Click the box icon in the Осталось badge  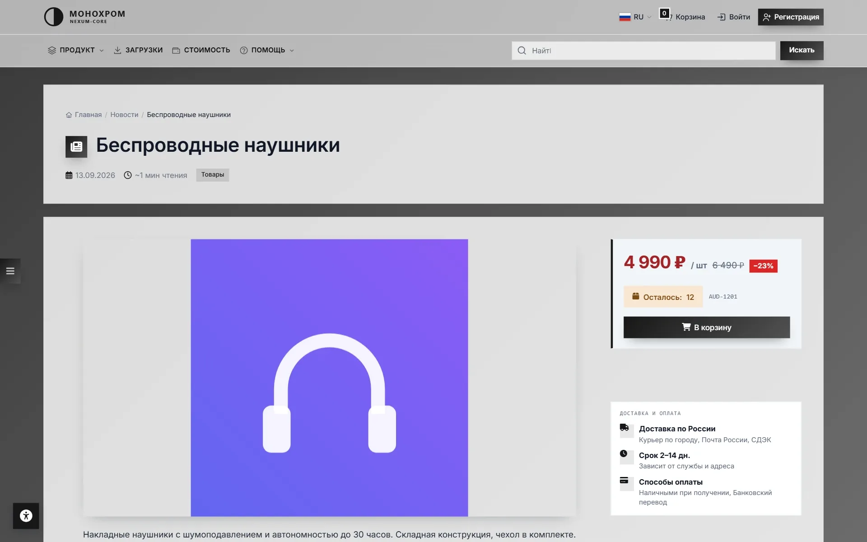[x=636, y=296]
